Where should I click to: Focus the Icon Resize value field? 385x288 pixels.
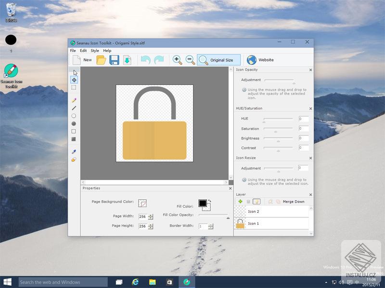click(x=303, y=168)
